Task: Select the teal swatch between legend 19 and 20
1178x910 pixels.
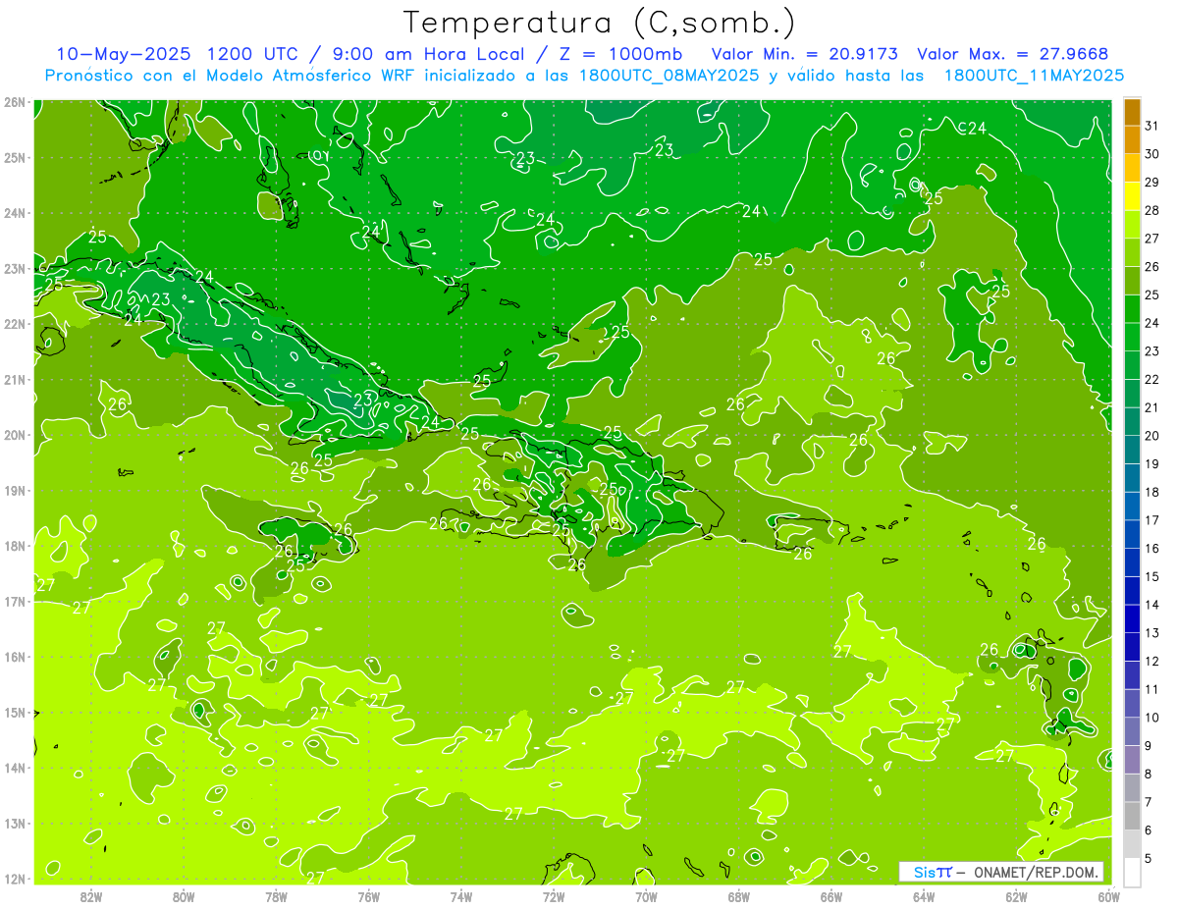Action: [x=1132, y=450]
